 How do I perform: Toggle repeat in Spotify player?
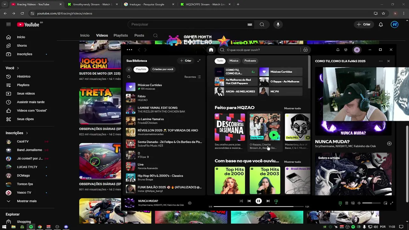point(276,201)
